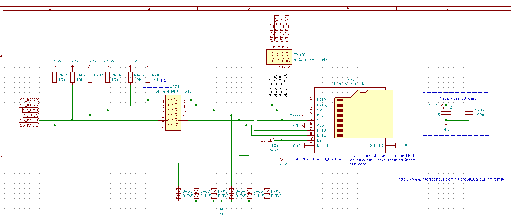Image resolution: width=511 pixels, height=219 pixels.
Task: Select TVS diode D406
Action: (x=267, y=194)
